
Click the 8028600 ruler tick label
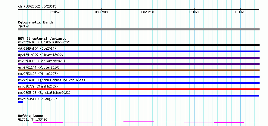[x=194, y=12]
